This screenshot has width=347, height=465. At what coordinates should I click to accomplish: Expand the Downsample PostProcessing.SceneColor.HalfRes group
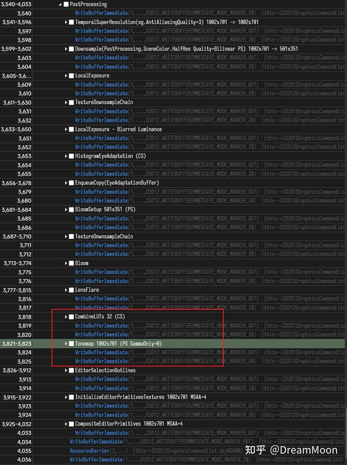click(66, 49)
